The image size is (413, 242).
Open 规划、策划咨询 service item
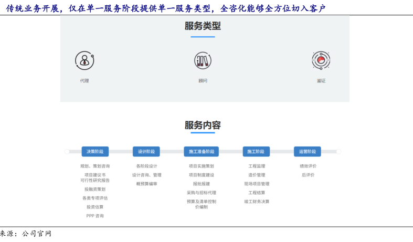[x=95, y=166]
